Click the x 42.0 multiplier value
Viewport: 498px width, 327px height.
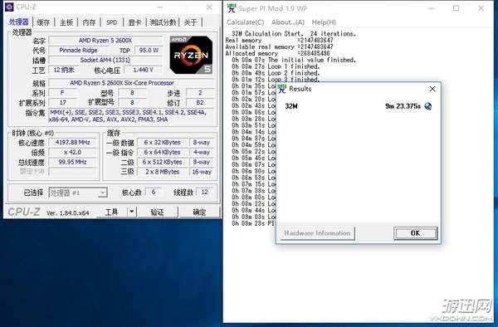[73, 152]
